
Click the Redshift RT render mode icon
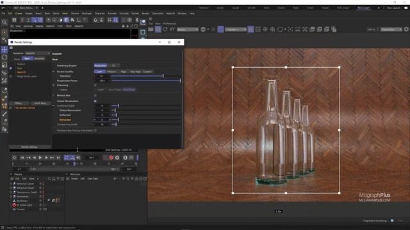pyautogui.click(x=172, y=29)
